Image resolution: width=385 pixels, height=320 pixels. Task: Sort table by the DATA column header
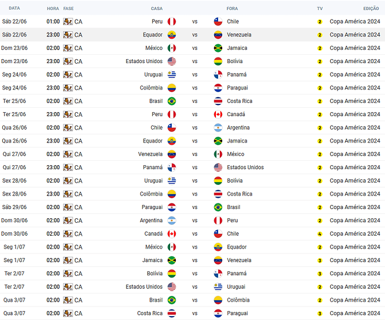coord(15,8)
